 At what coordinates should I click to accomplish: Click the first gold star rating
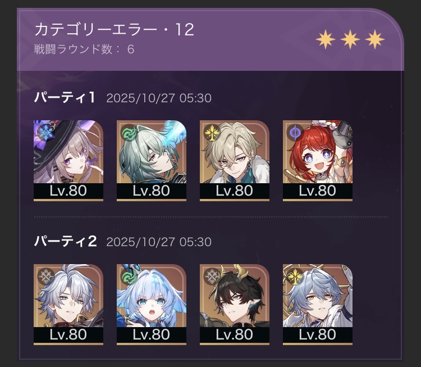tap(326, 39)
